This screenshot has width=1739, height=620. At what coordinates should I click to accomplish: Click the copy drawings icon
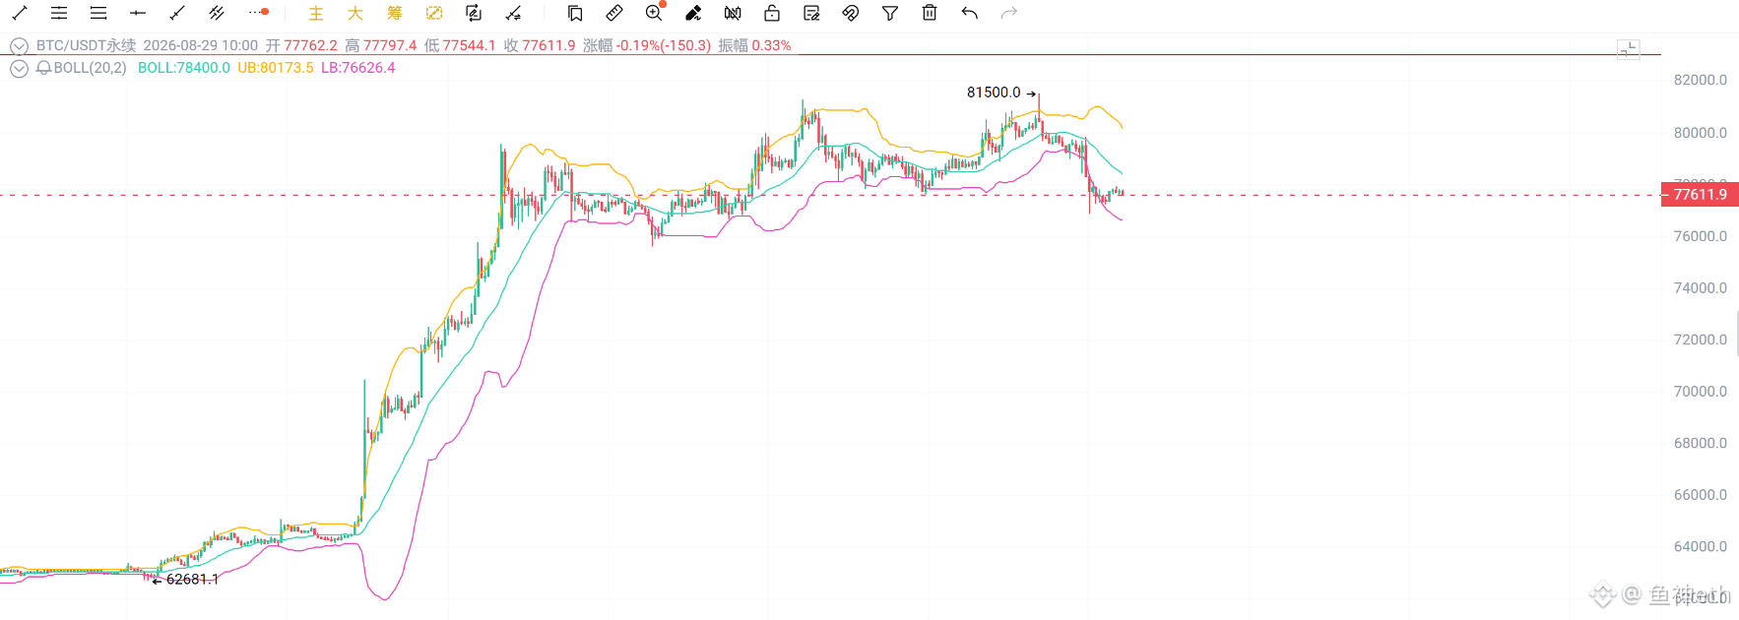pos(575,13)
